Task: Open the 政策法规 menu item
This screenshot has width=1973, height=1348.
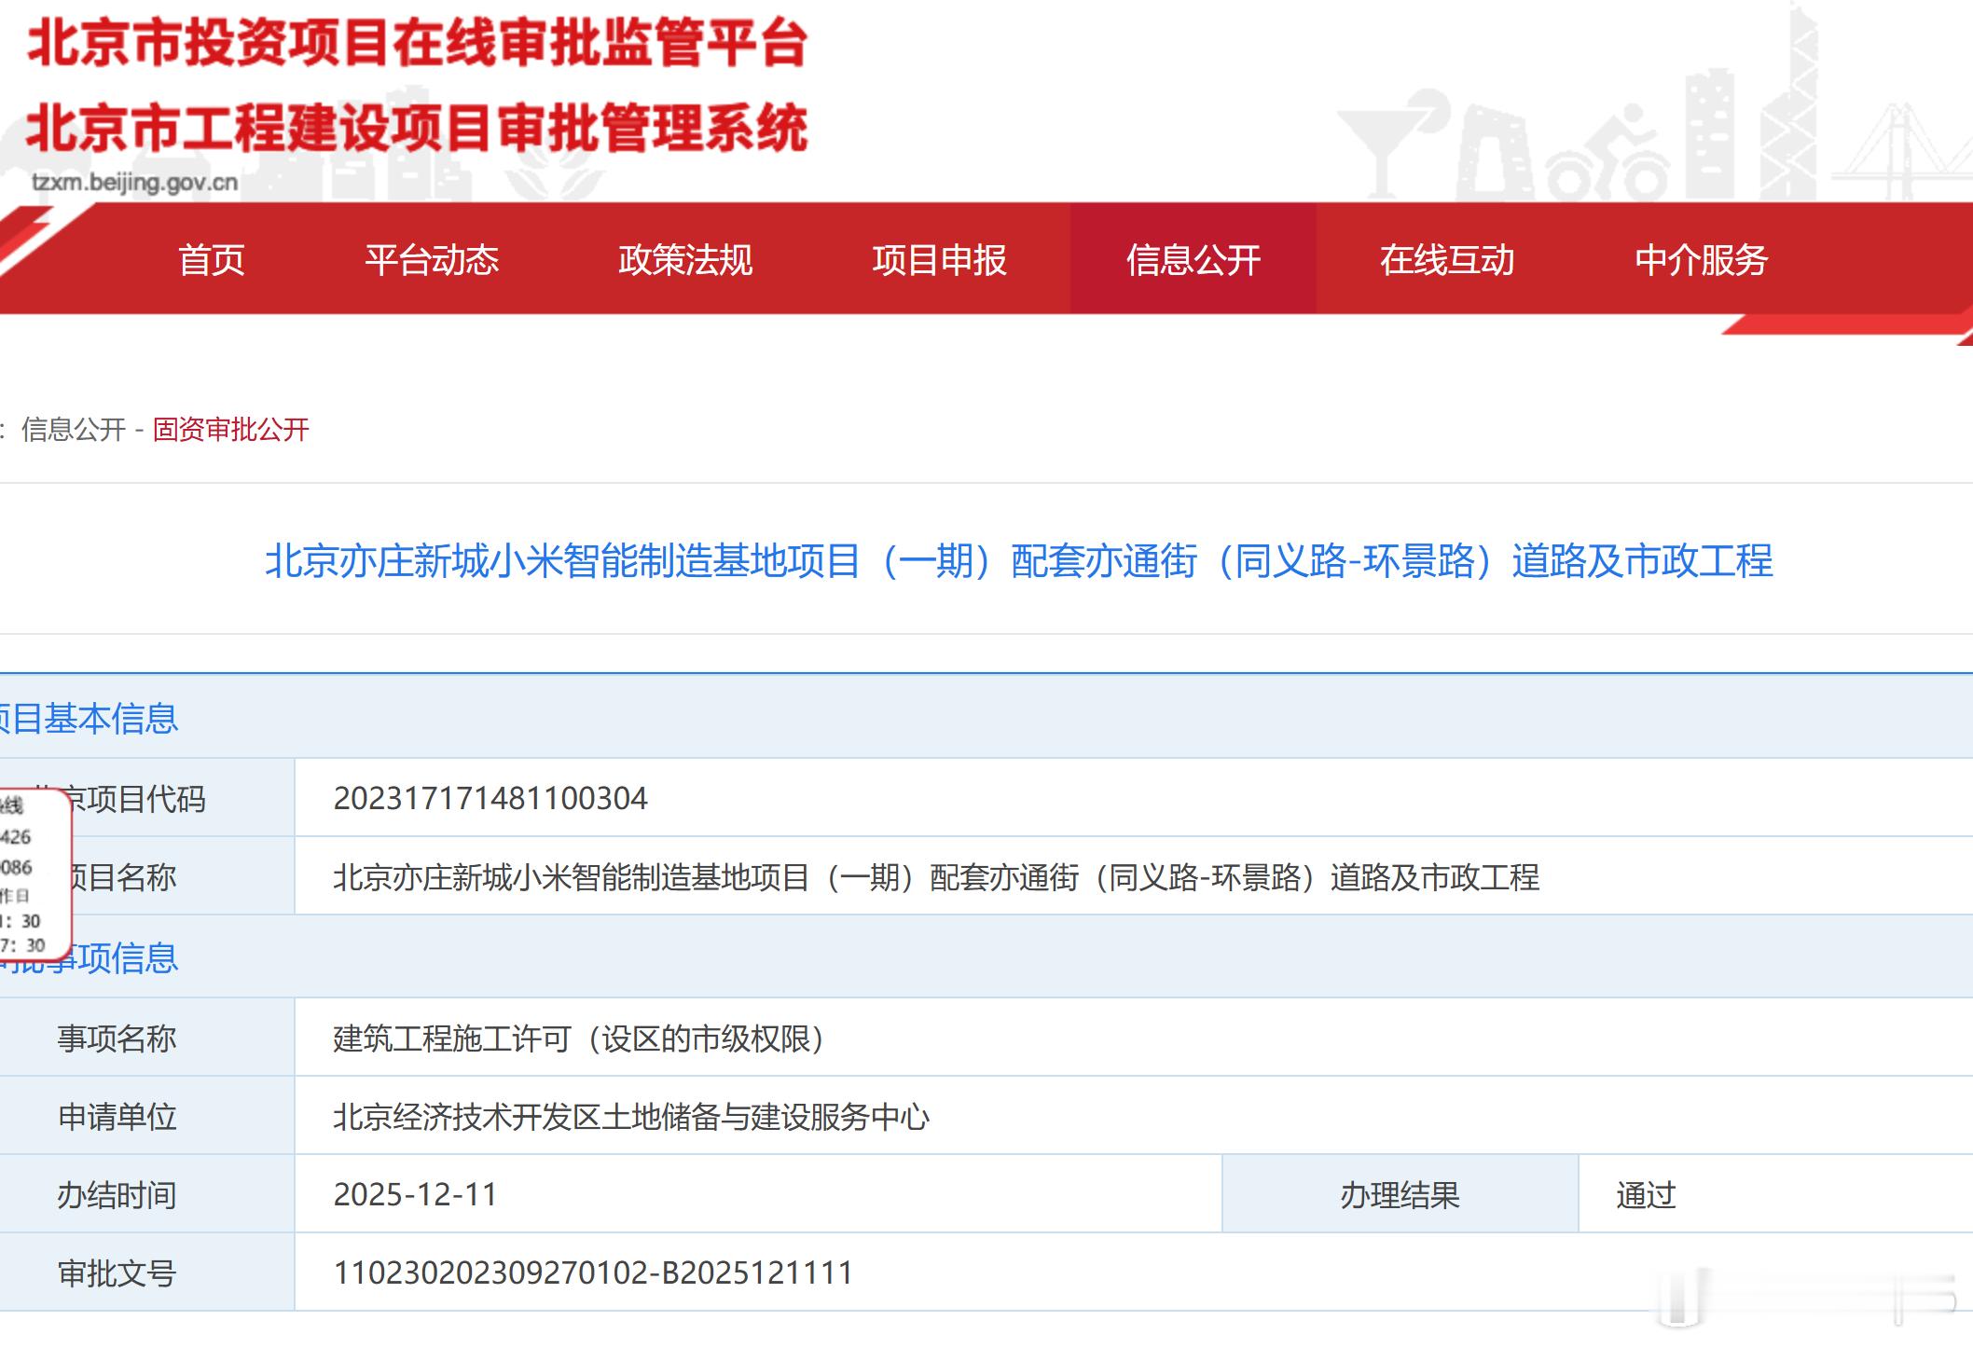Action: [685, 260]
